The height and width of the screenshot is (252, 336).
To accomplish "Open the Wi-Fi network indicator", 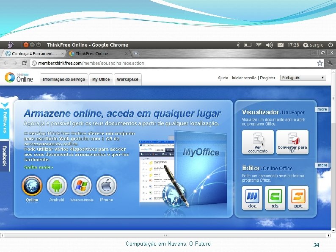I will tap(259, 45).
